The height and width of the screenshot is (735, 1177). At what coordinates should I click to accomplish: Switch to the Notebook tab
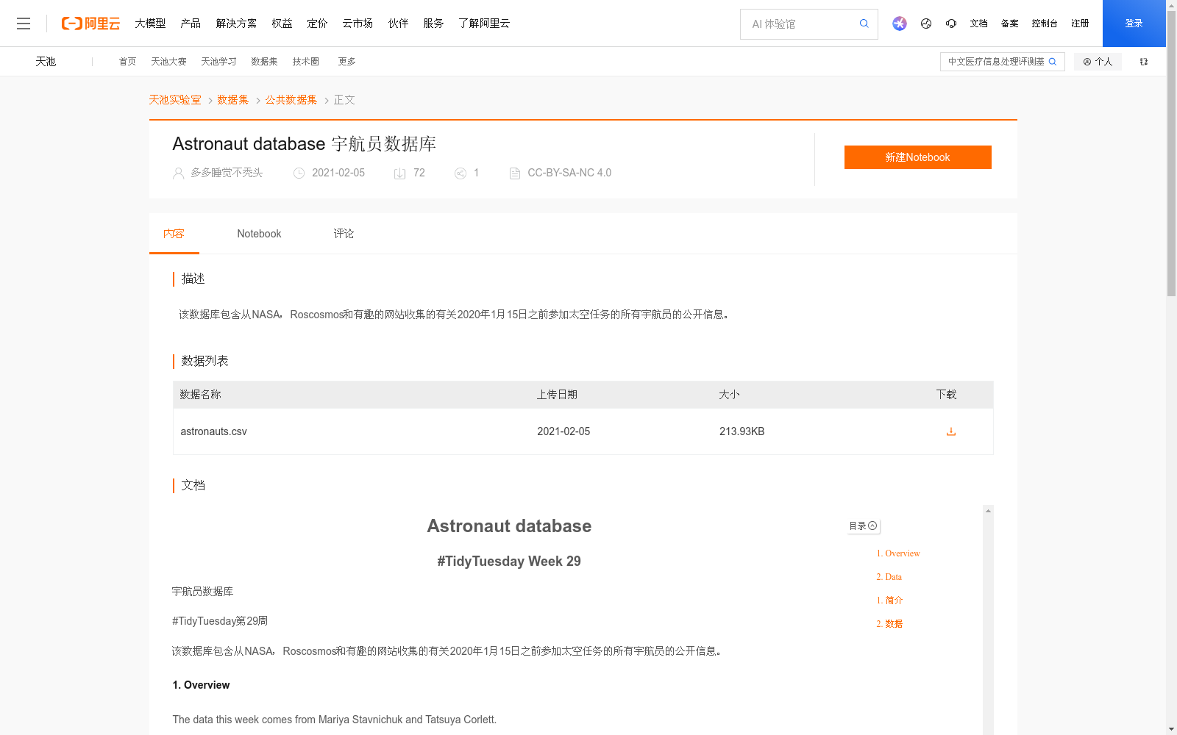(x=259, y=234)
